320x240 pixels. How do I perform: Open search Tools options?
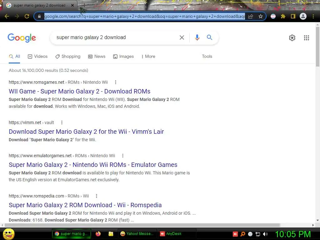[207, 57]
